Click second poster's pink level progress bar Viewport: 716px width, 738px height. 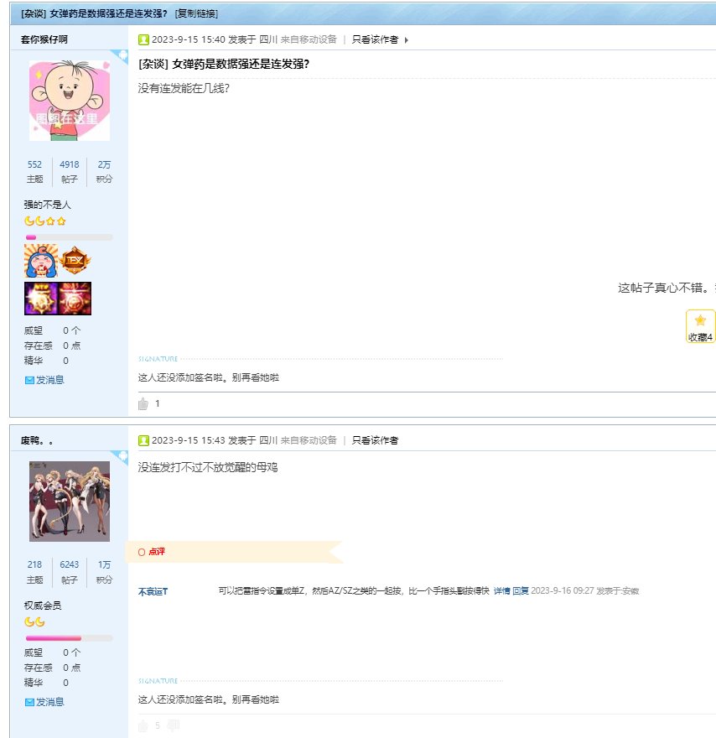(69, 638)
